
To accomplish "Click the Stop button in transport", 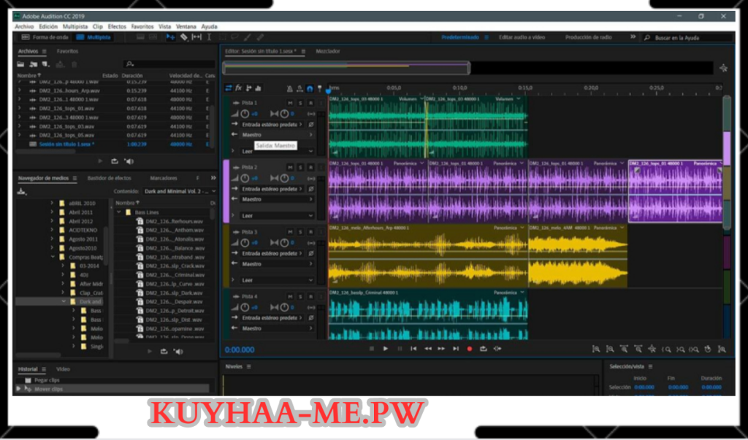I will point(372,349).
